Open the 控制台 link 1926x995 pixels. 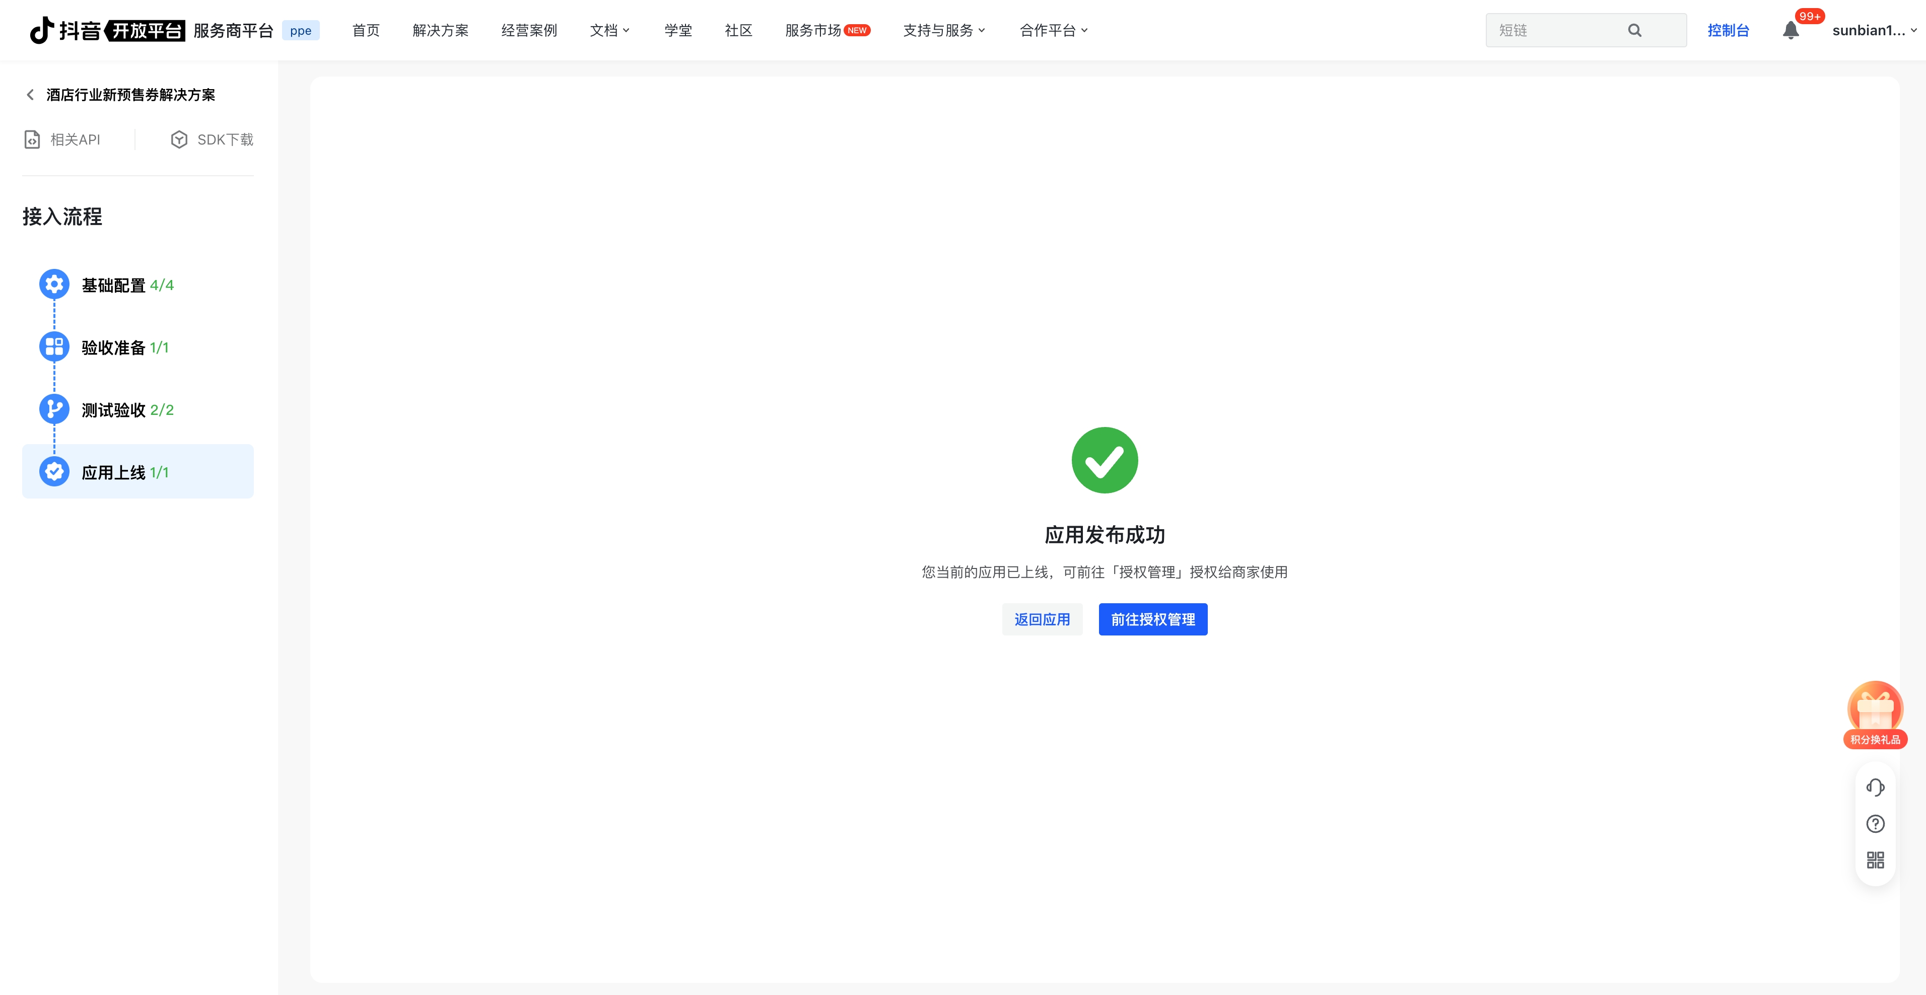click(x=1728, y=31)
